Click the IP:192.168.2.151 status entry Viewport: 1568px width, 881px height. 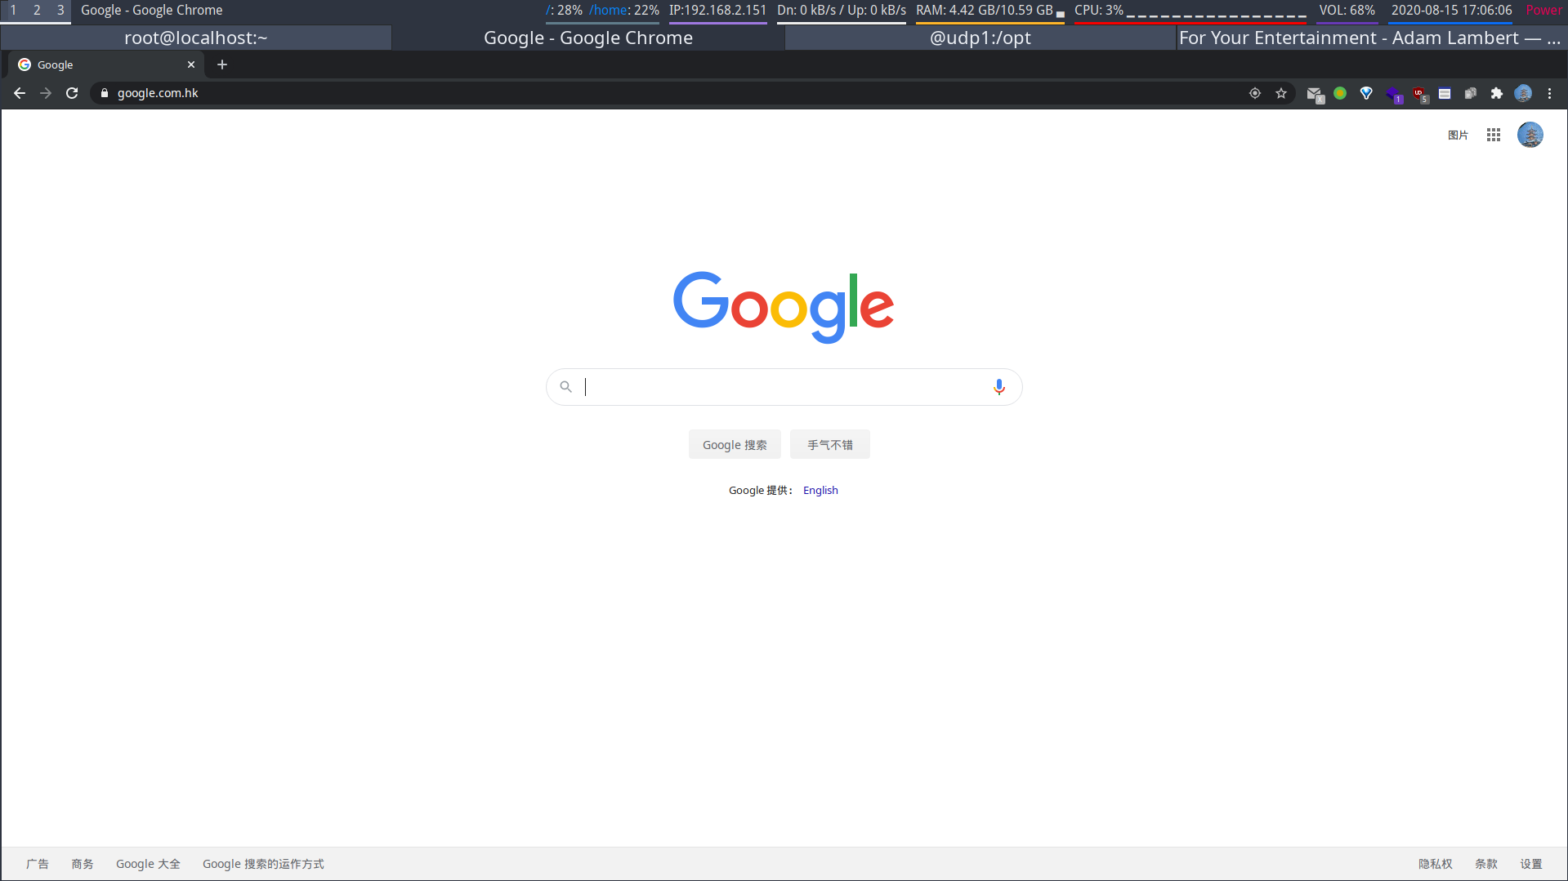pyautogui.click(x=717, y=11)
